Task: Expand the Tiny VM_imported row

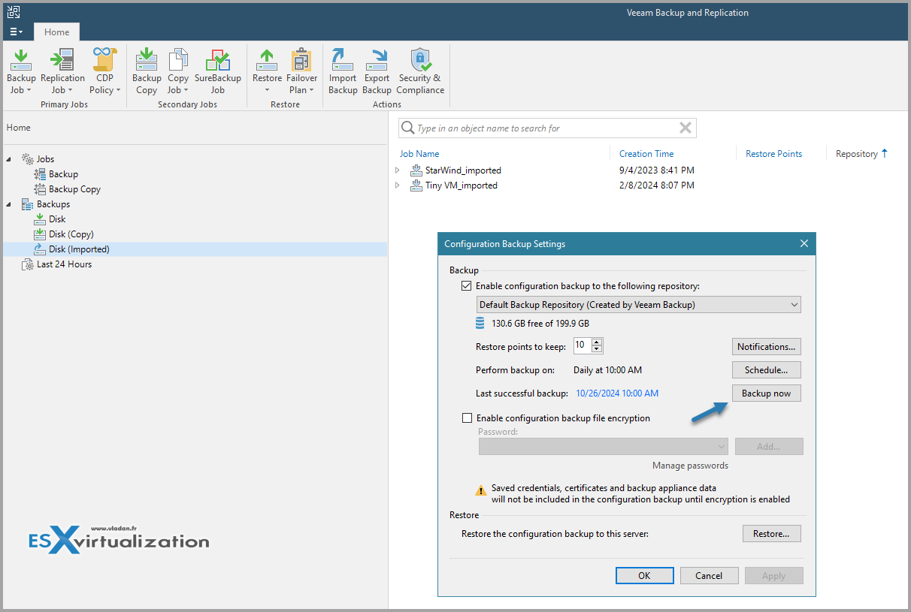Action: click(x=398, y=185)
